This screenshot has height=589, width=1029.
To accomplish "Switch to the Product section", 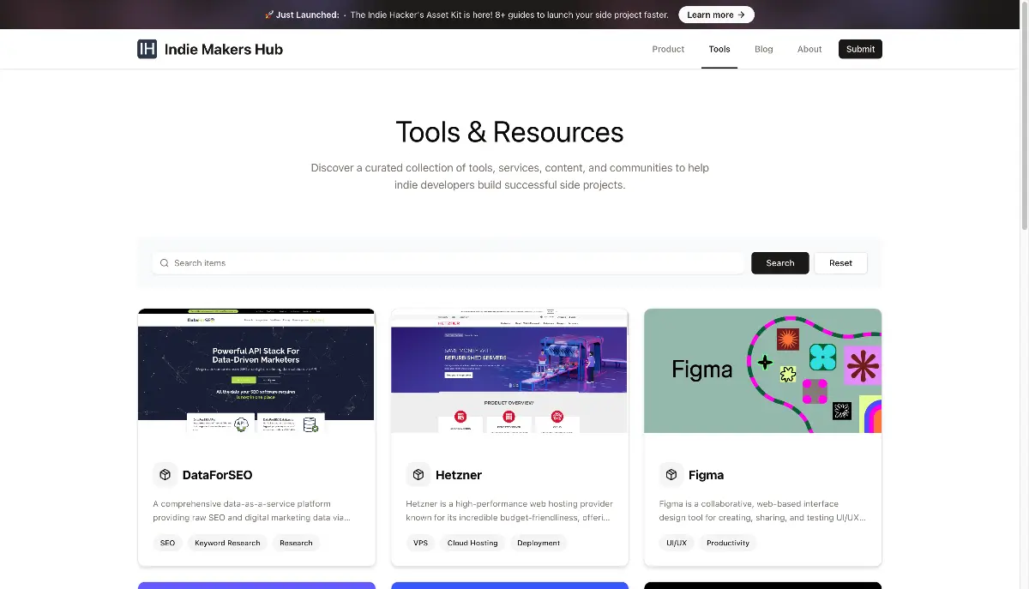I will click(x=668, y=49).
